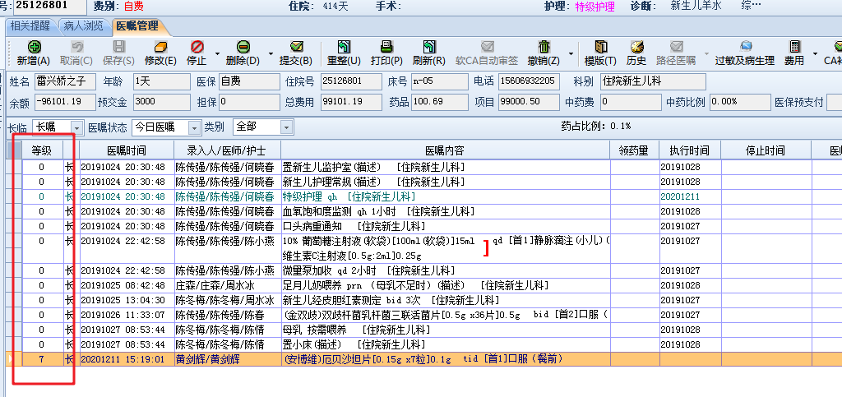
Task: Click the 科别 field 住院新生儿科
Action: click(653, 81)
